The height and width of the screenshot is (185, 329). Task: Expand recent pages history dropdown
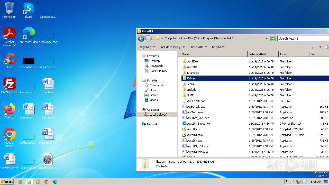(x=153, y=39)
